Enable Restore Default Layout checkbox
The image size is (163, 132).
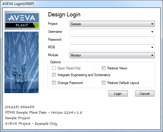(104, 83)
